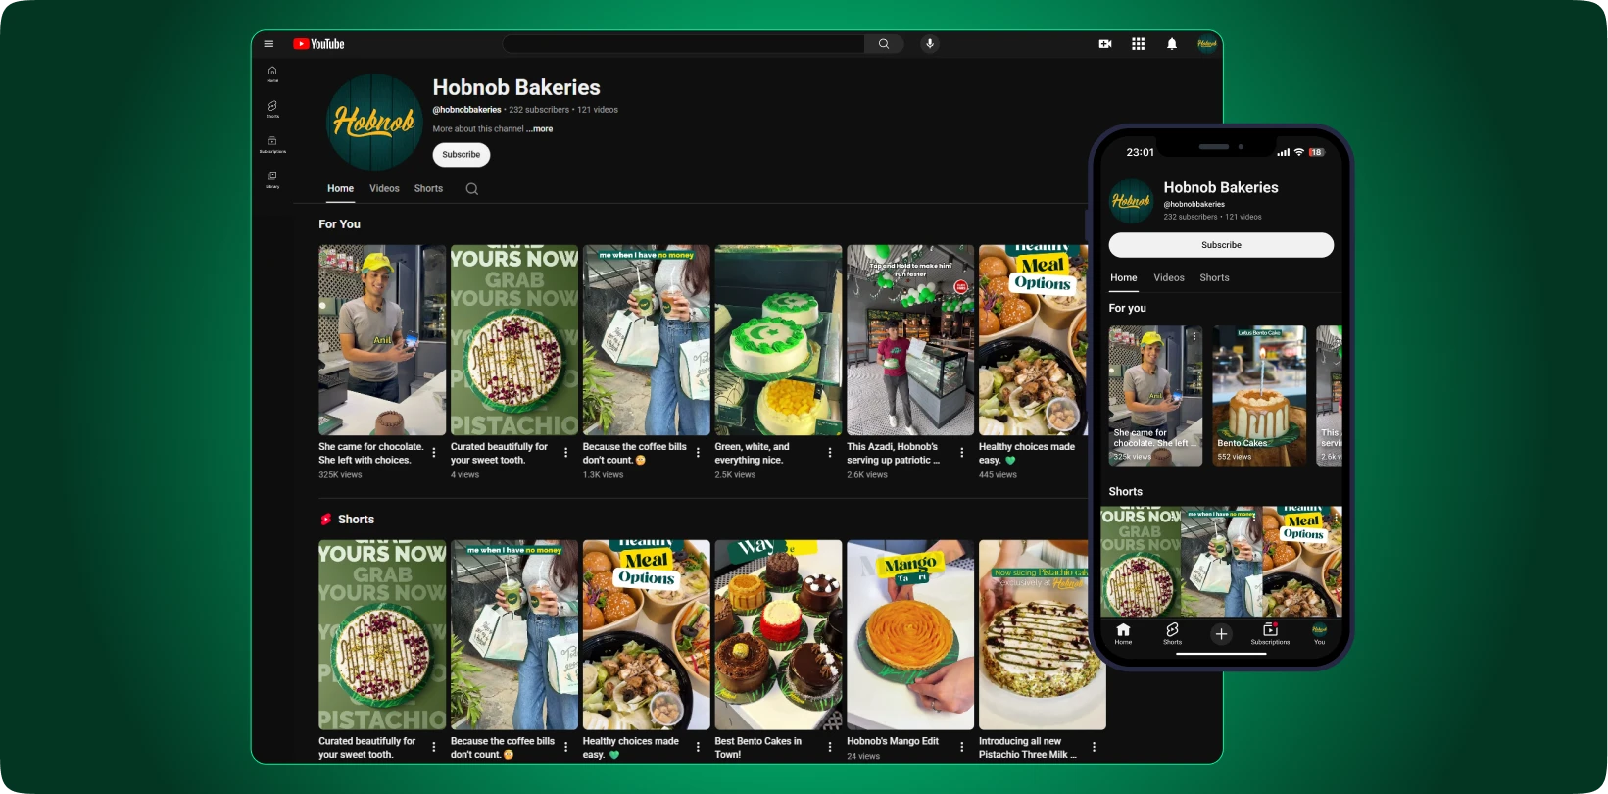
Task: Tap the "Bento Cakes" thumbnail on the phone
Action: (1259, 396)
